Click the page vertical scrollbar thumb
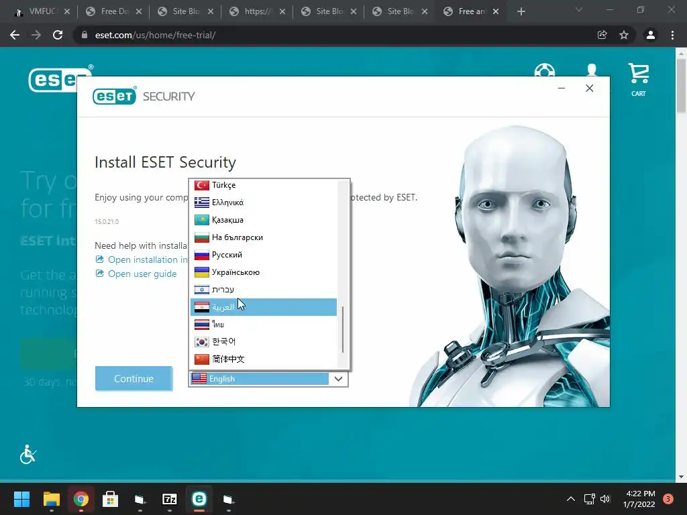 (681, 85)
